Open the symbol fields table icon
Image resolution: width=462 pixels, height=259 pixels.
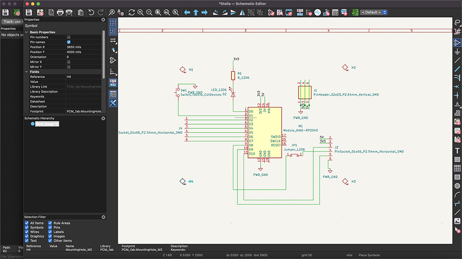coord(335,12)
